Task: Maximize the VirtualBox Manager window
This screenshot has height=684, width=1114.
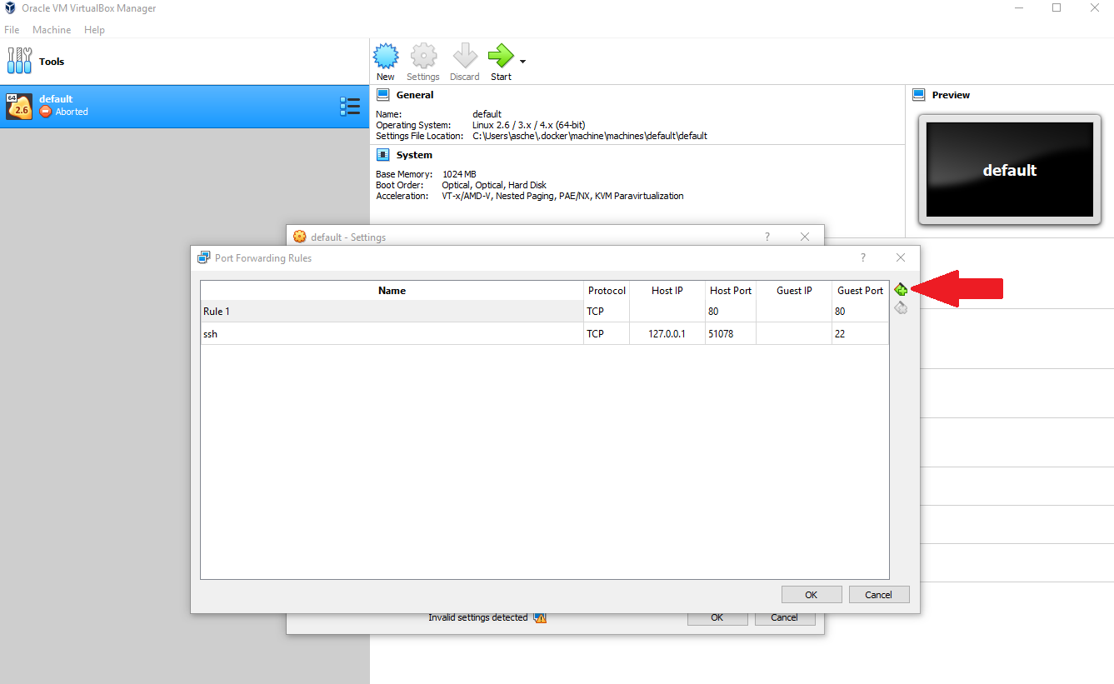Action: [1057, 8]
